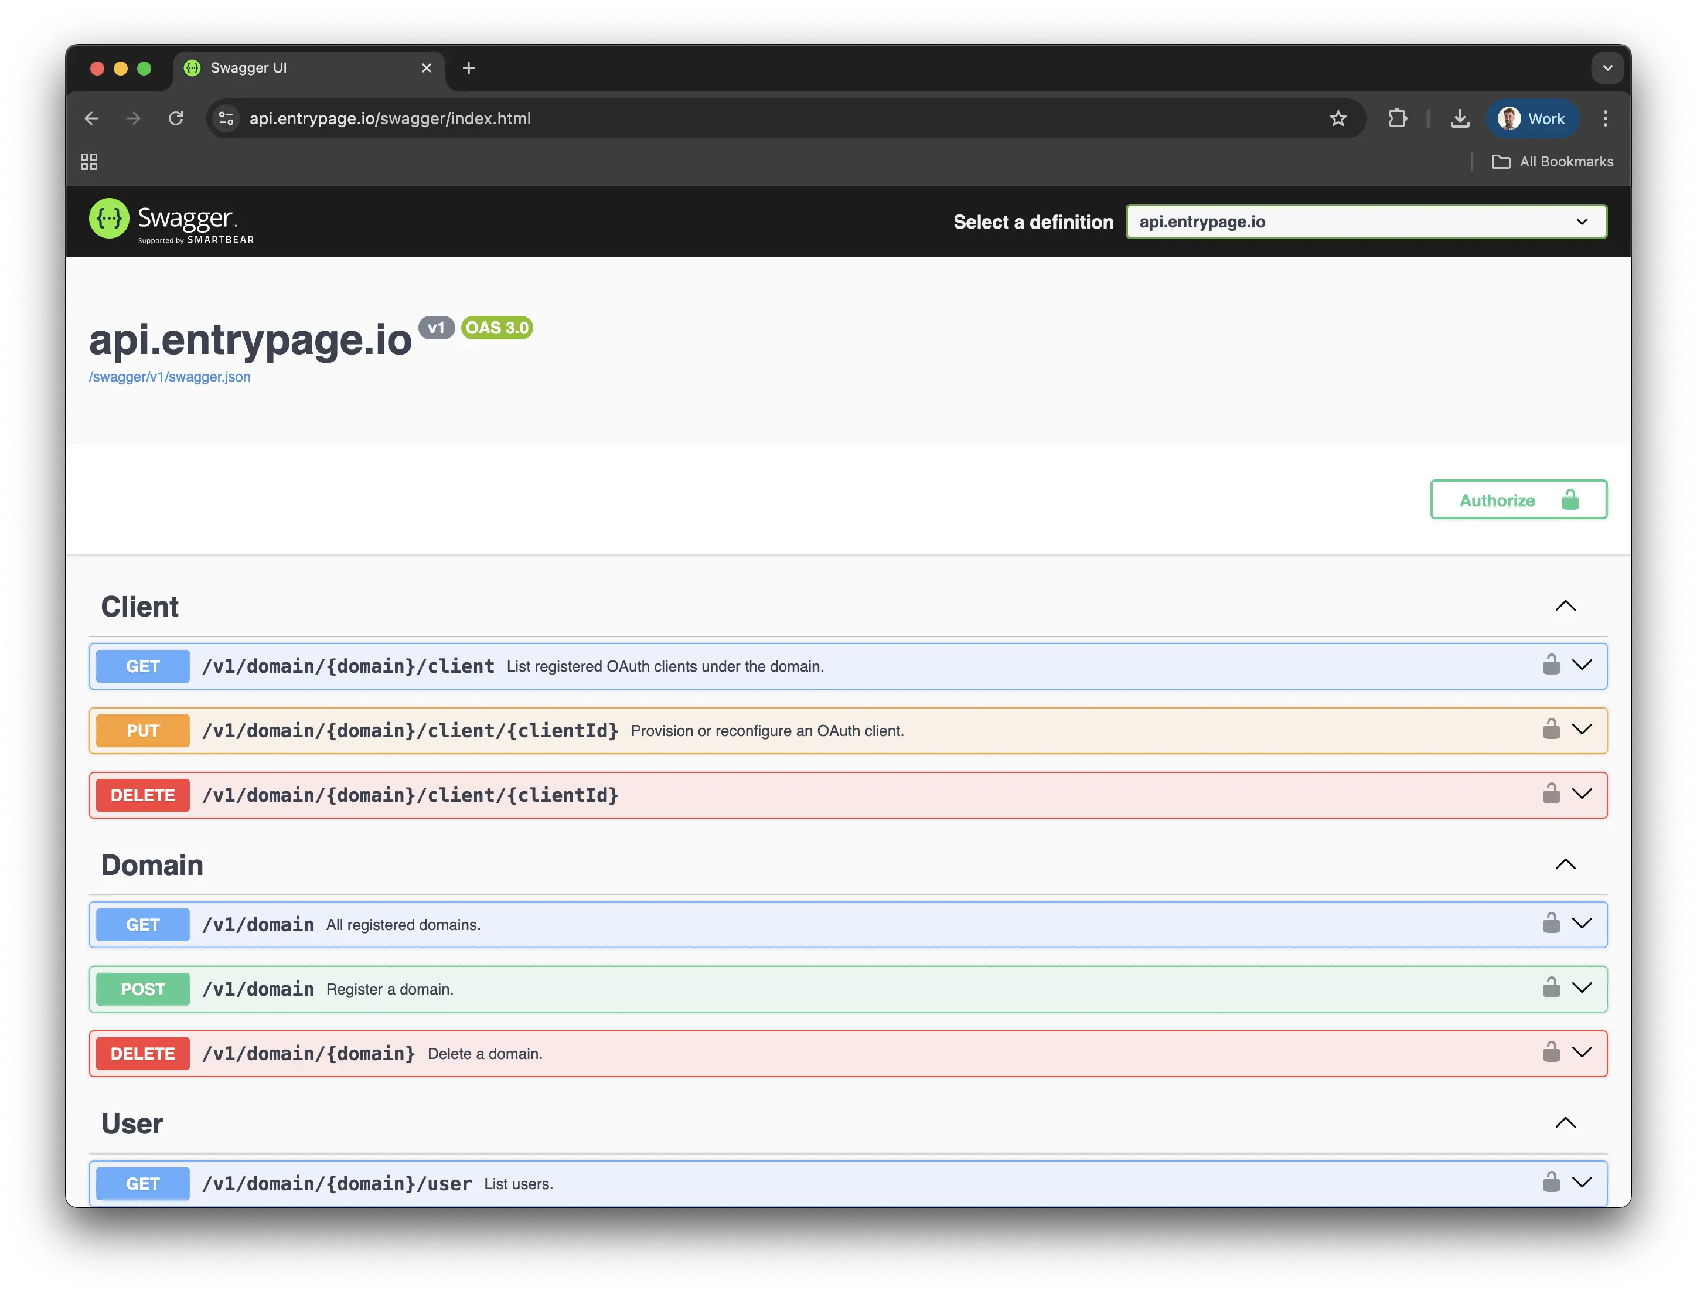Click the Swagger logo
The height and width of the screenshot is (1294, 1697).
[x=172, y=221]
